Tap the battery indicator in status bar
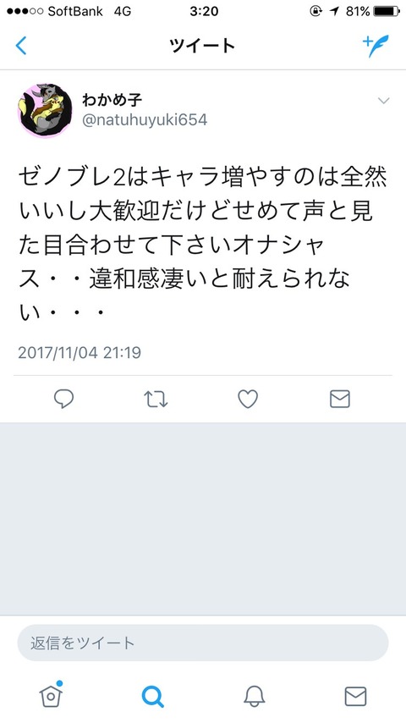The image size is (406, 723). (387, 11)
